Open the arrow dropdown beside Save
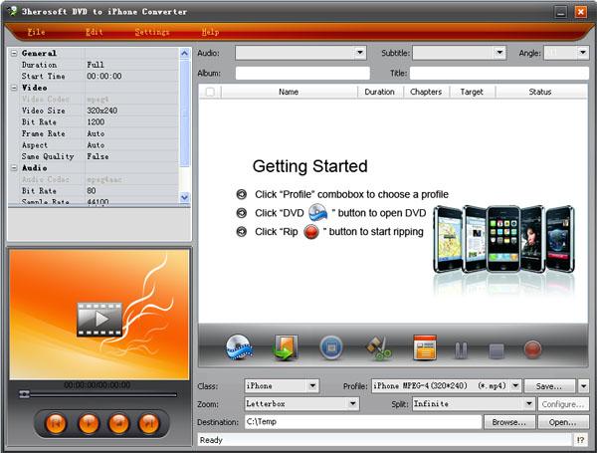597x453 pixels. (584, 386)
